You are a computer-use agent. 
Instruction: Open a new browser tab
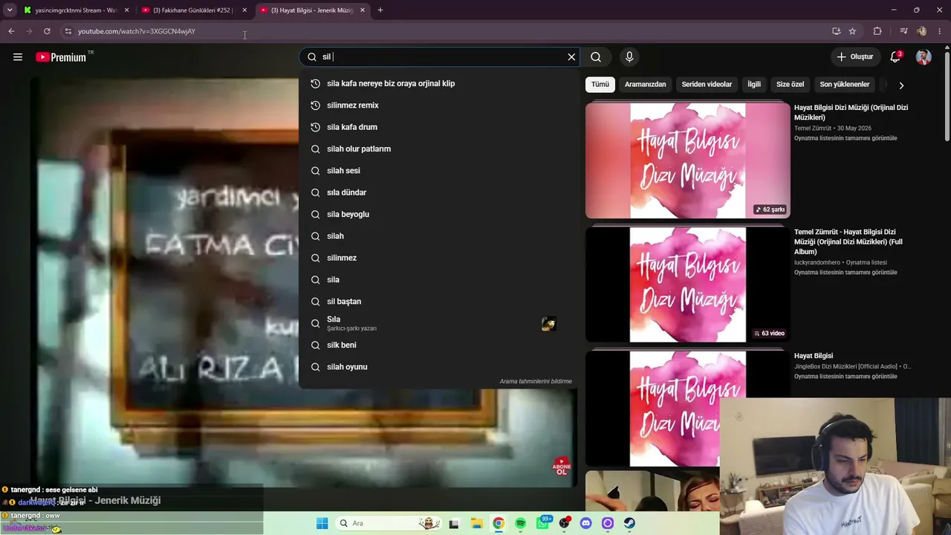click(x=380, y=10)
